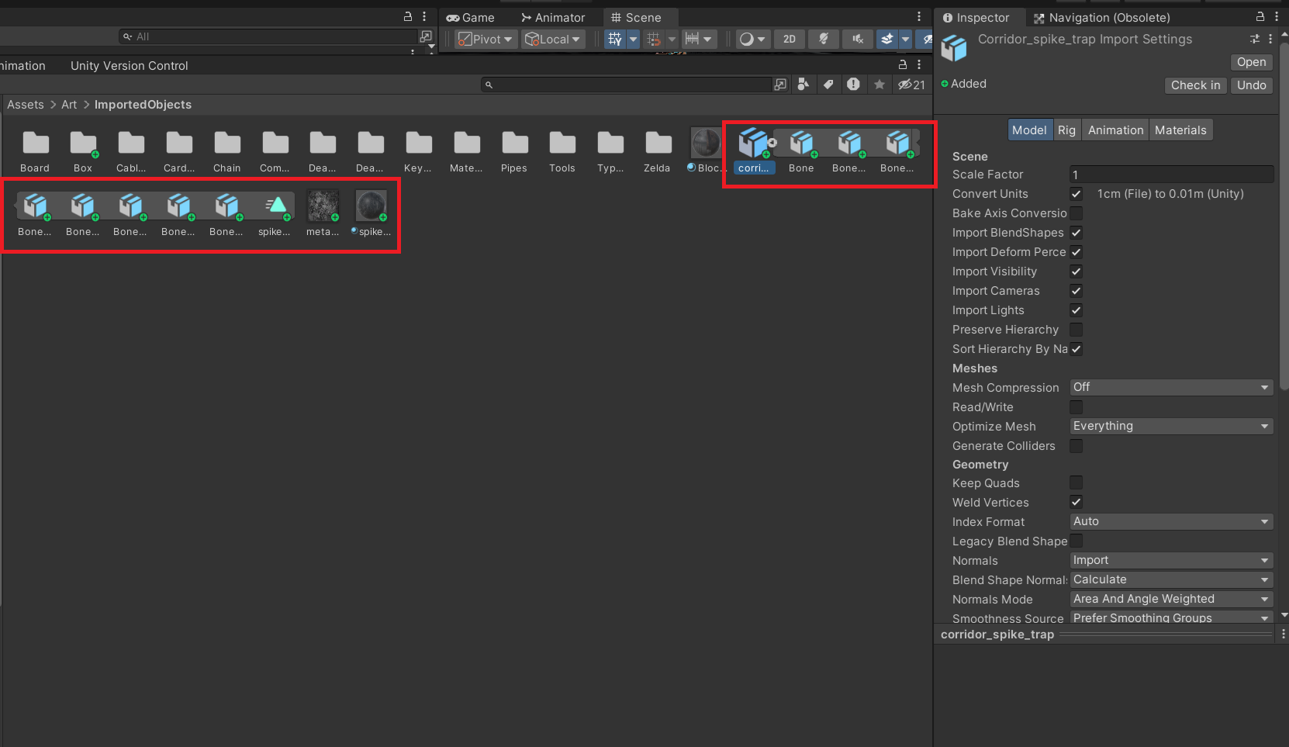
Task: Mute audio in the Scene view
Action: (x=858, y=39)
